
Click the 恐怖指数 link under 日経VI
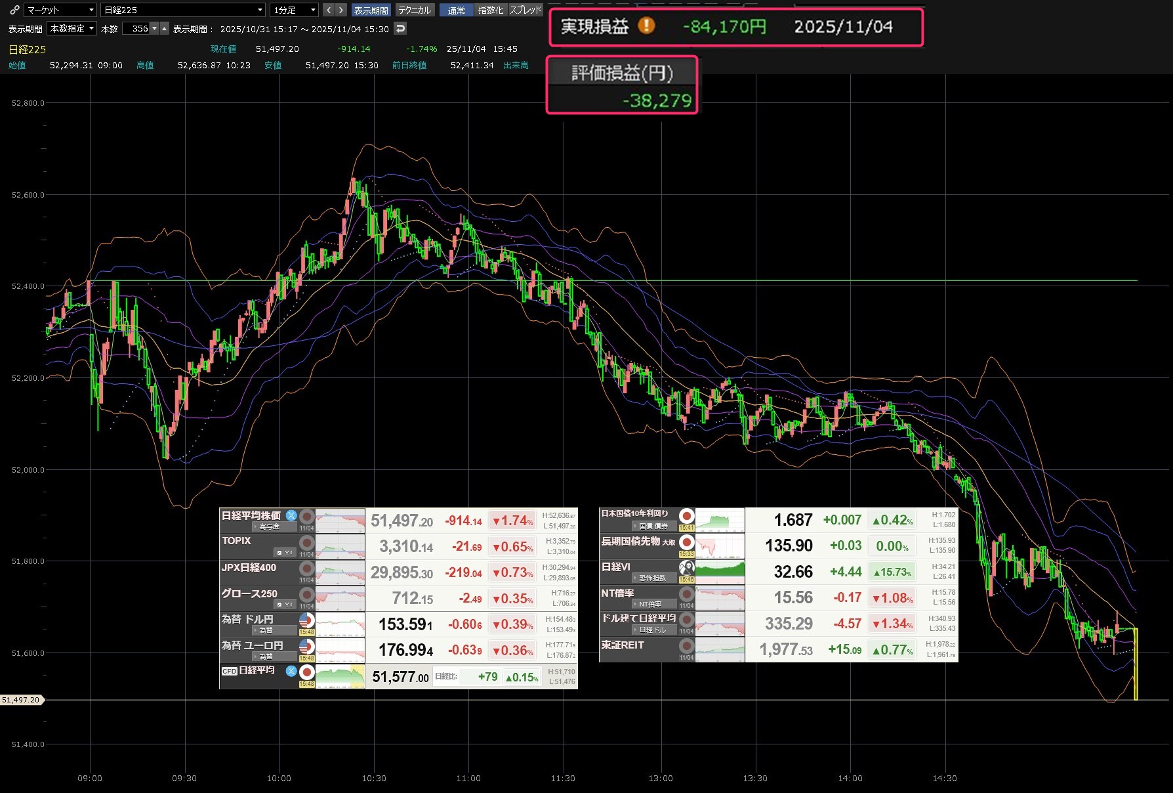point(651,578)
